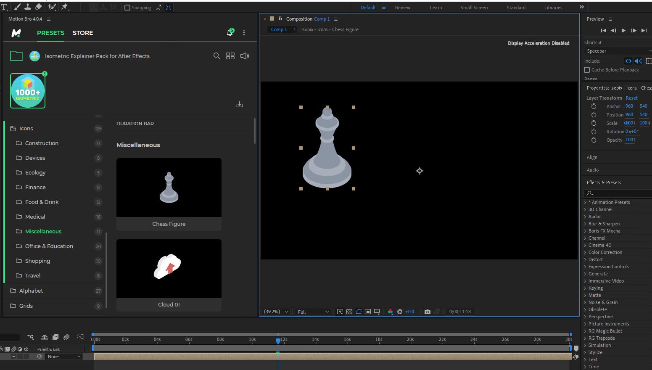The height and width of the screenshot is (370, 652).
Task: Click the Motion Bro notification bell
Action: [x=230, y=33]
